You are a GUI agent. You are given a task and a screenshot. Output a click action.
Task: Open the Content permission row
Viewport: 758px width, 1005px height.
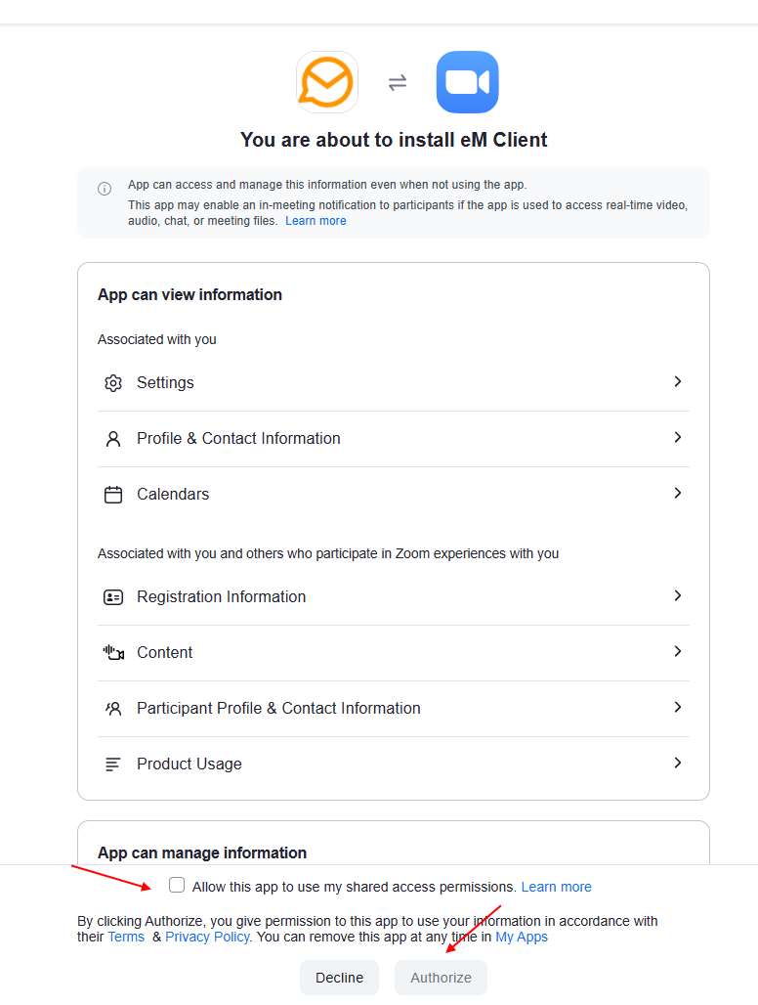click(394, 652)
